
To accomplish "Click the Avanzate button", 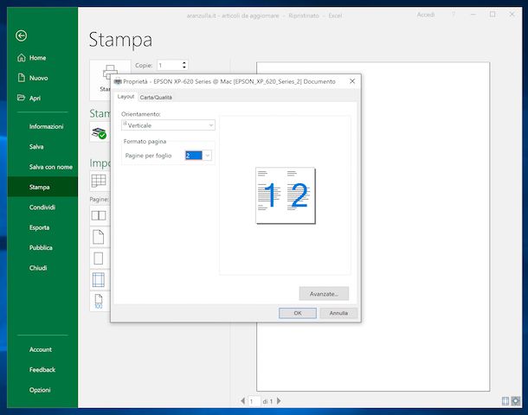I will (x=324, y=294).
